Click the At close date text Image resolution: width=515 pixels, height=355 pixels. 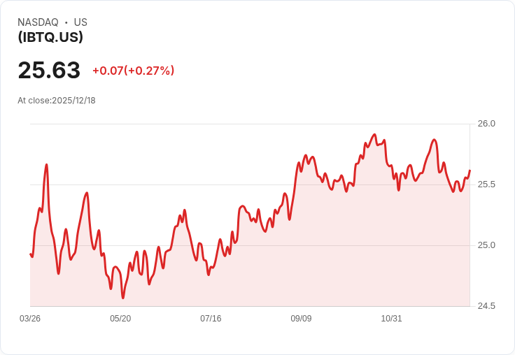(57, 101)
